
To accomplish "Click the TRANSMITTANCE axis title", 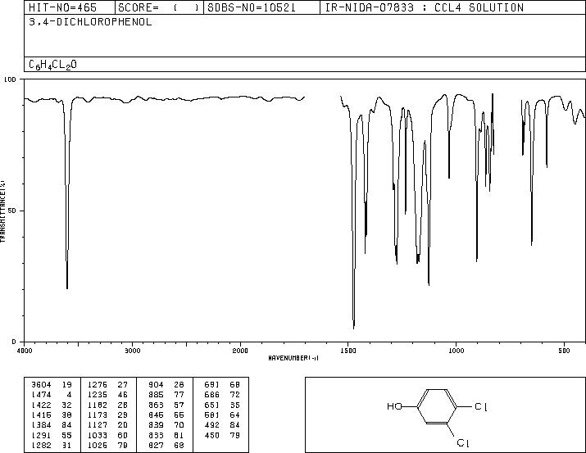I will [2, 211].
